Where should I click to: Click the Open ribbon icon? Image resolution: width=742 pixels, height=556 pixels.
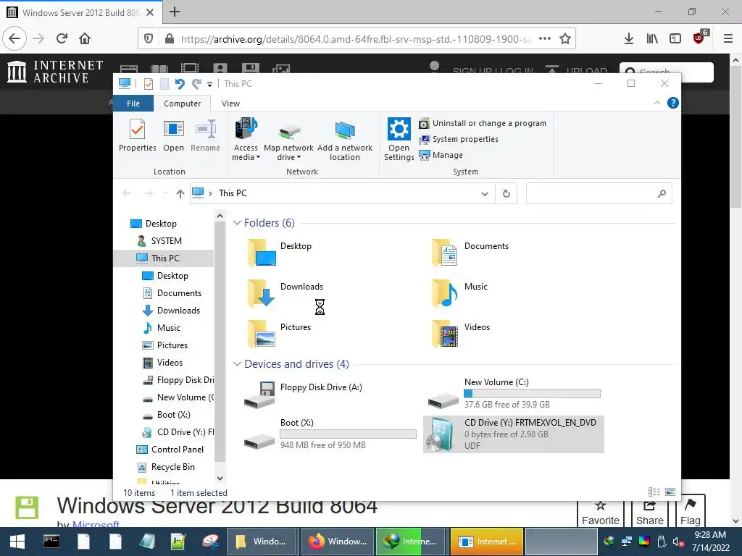pos(173,135)
